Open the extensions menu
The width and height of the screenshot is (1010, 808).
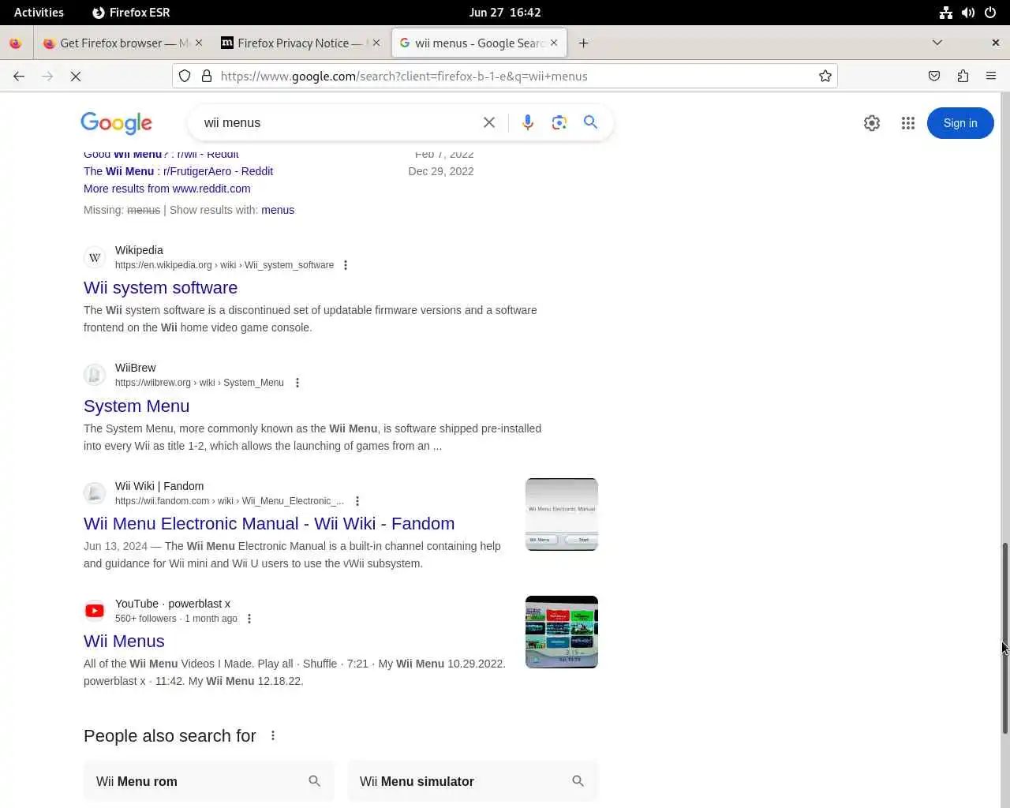point(963,76)
